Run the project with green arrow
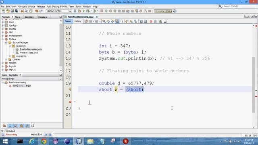 pos(84,11)
